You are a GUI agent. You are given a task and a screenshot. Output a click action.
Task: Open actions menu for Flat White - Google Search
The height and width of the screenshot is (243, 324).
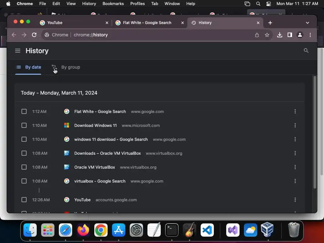(295, 111)
